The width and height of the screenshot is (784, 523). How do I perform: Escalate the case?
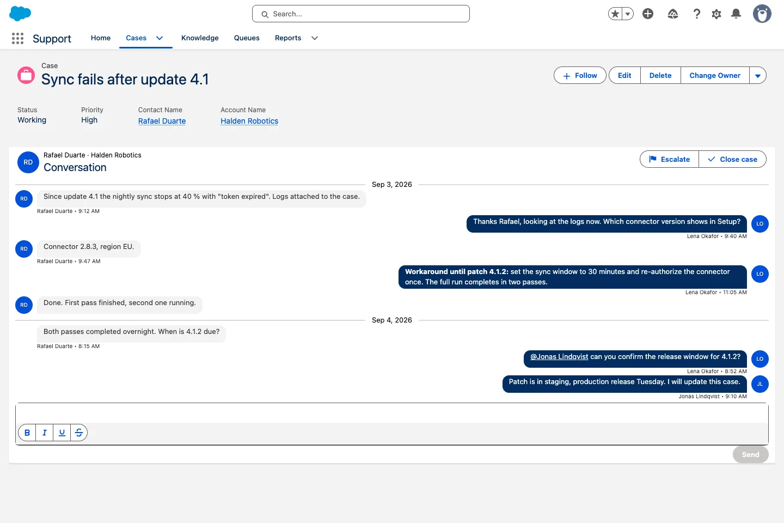(x=669, y=159)
